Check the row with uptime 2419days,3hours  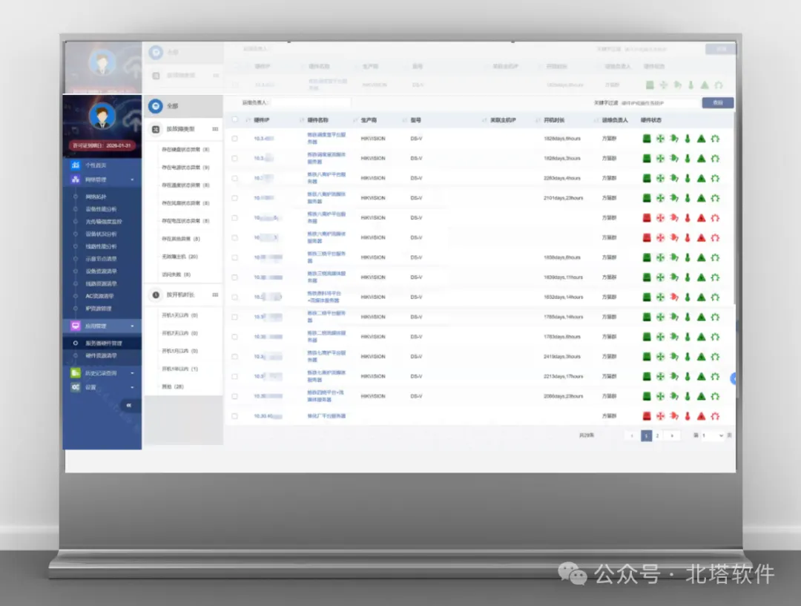[234, 357]
